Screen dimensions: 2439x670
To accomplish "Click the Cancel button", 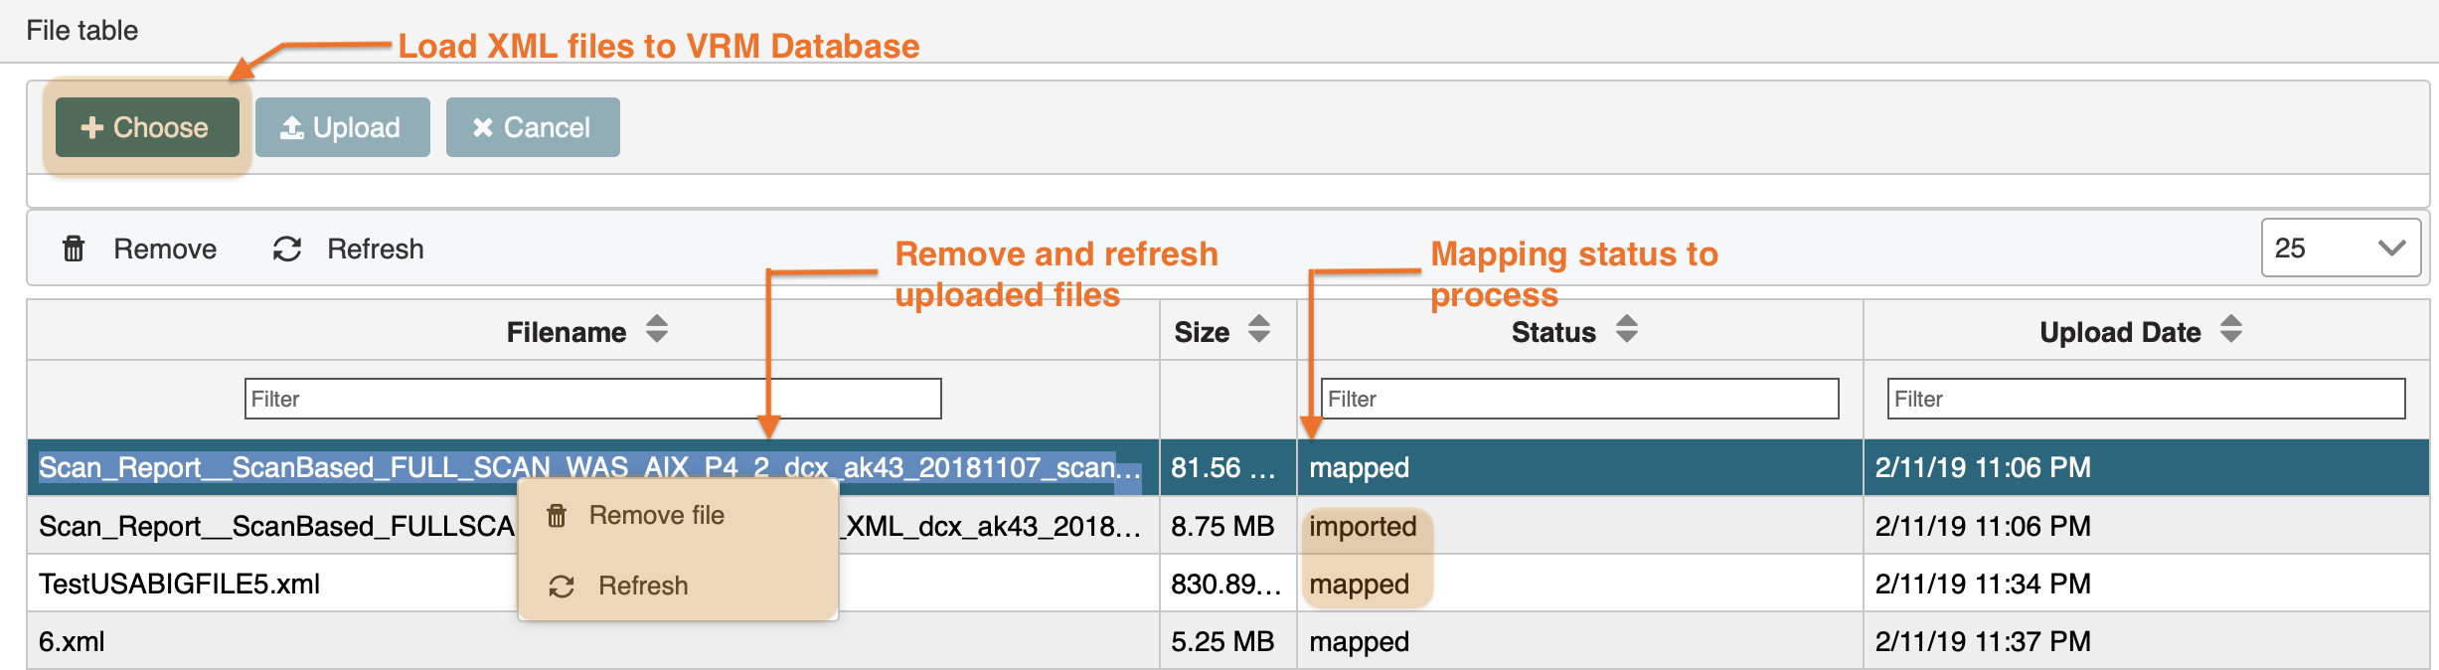I will (x=533, y=127).
